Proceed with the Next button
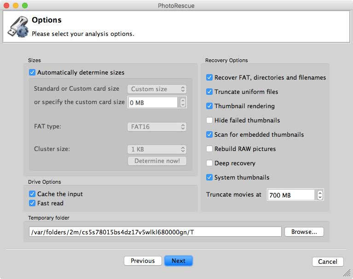353x279 pixels. coord(179,261)
